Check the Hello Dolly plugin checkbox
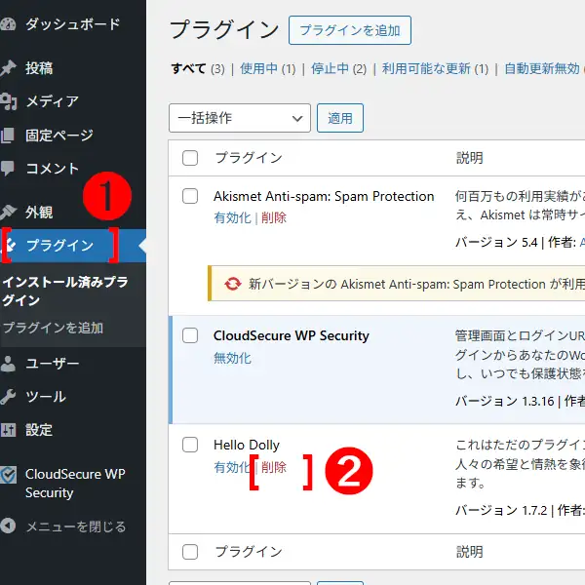The image size is (585, 585). 190,445
